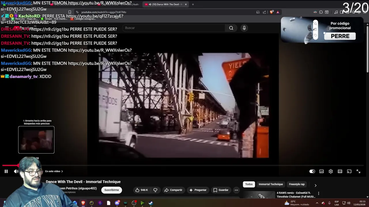
Task: Open Discord from the taskbar
Action: (117, 203)
